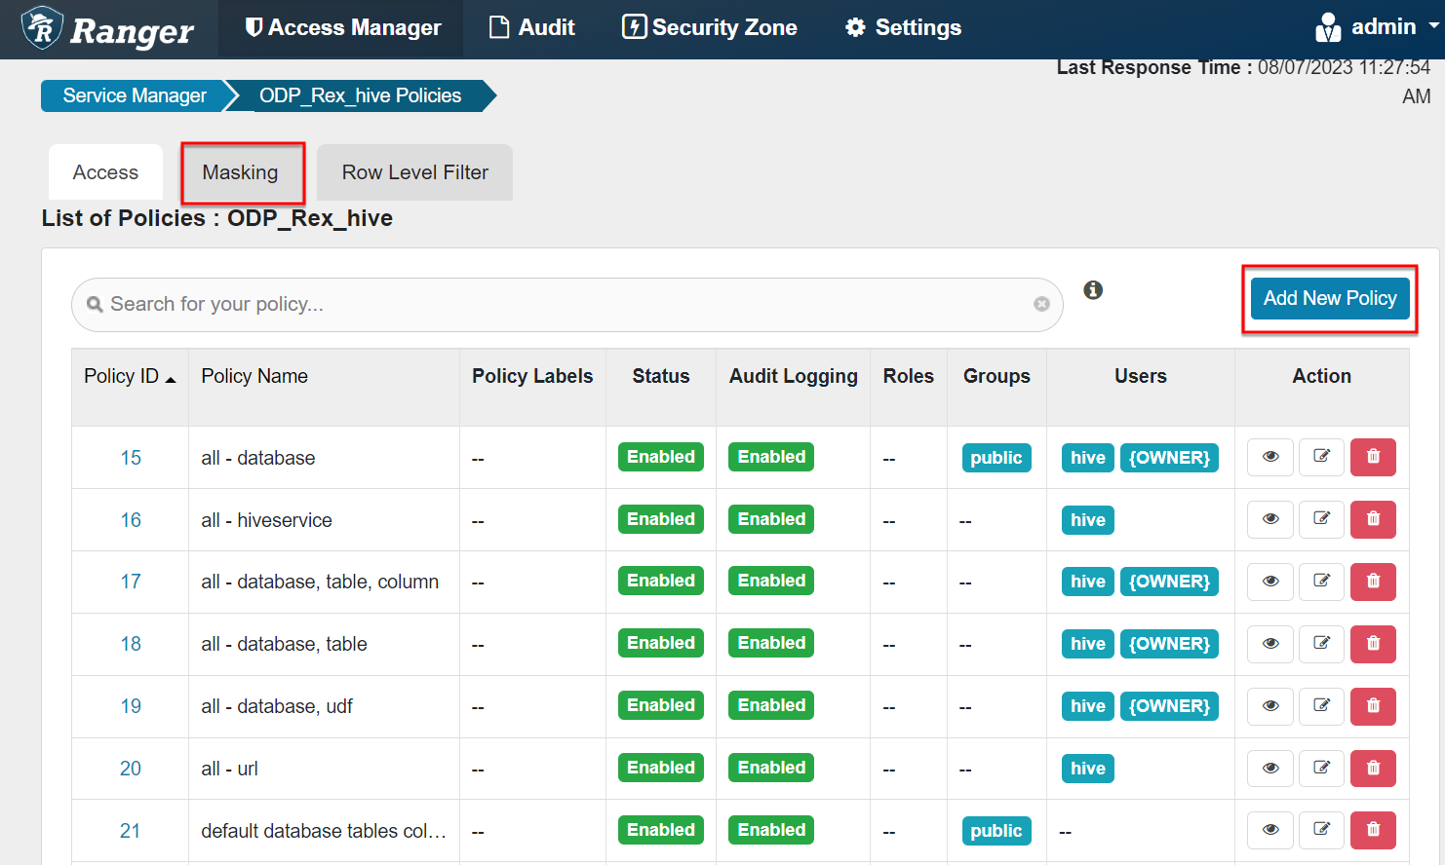This screenshot has height=865, width=1445.
Task: Open the Audit menu
Action: click(532, 27)
